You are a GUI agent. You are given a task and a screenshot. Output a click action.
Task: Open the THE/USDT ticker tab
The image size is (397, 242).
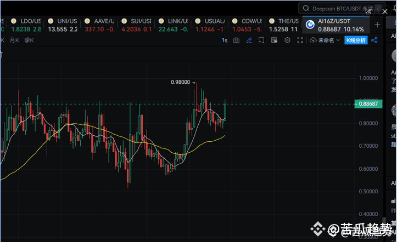(284, 25)
